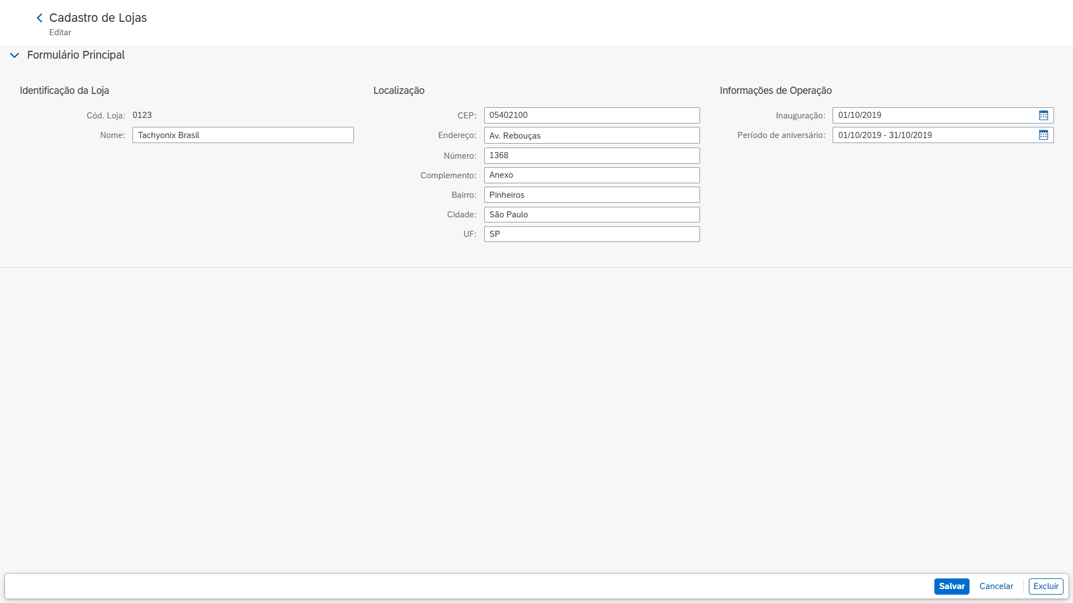Click the Cadastro de Lojas page title
This screenshot has width=1073, height=603.
(98, 18)
